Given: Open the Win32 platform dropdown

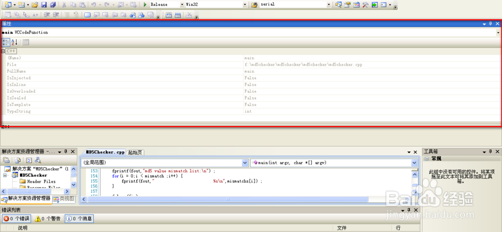Looking at the screenshot, I should 245,5.
